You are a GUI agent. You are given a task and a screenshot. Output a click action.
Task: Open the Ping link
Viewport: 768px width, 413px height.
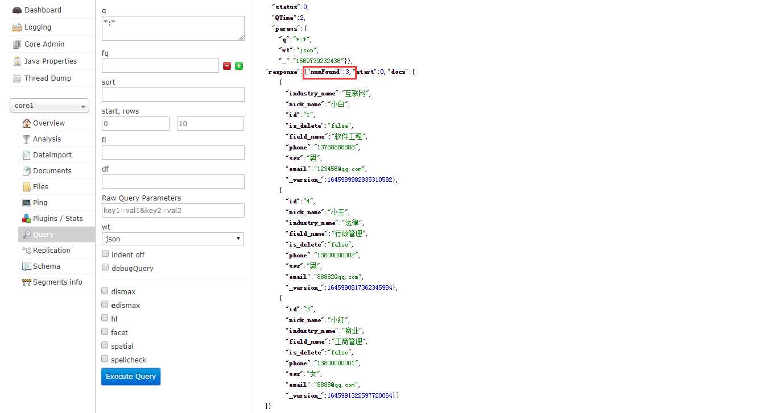[40, 203]
